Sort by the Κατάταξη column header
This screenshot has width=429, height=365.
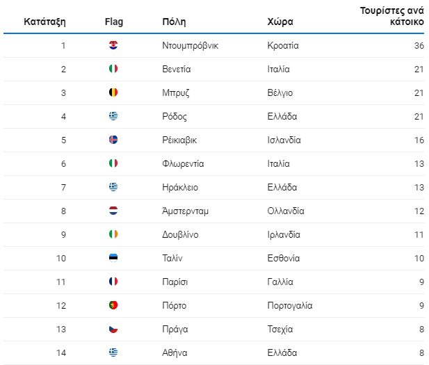click(45, 22)
